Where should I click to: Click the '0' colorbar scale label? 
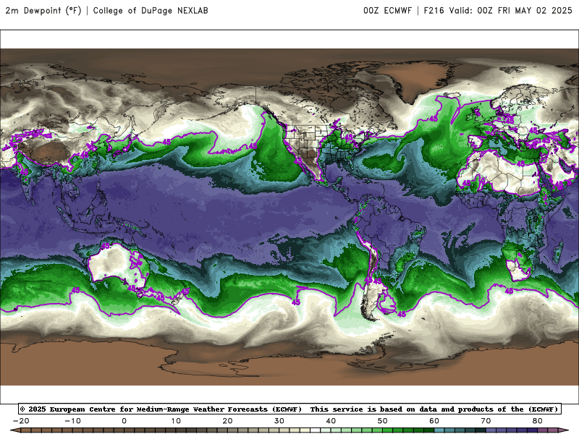[124, 421]
